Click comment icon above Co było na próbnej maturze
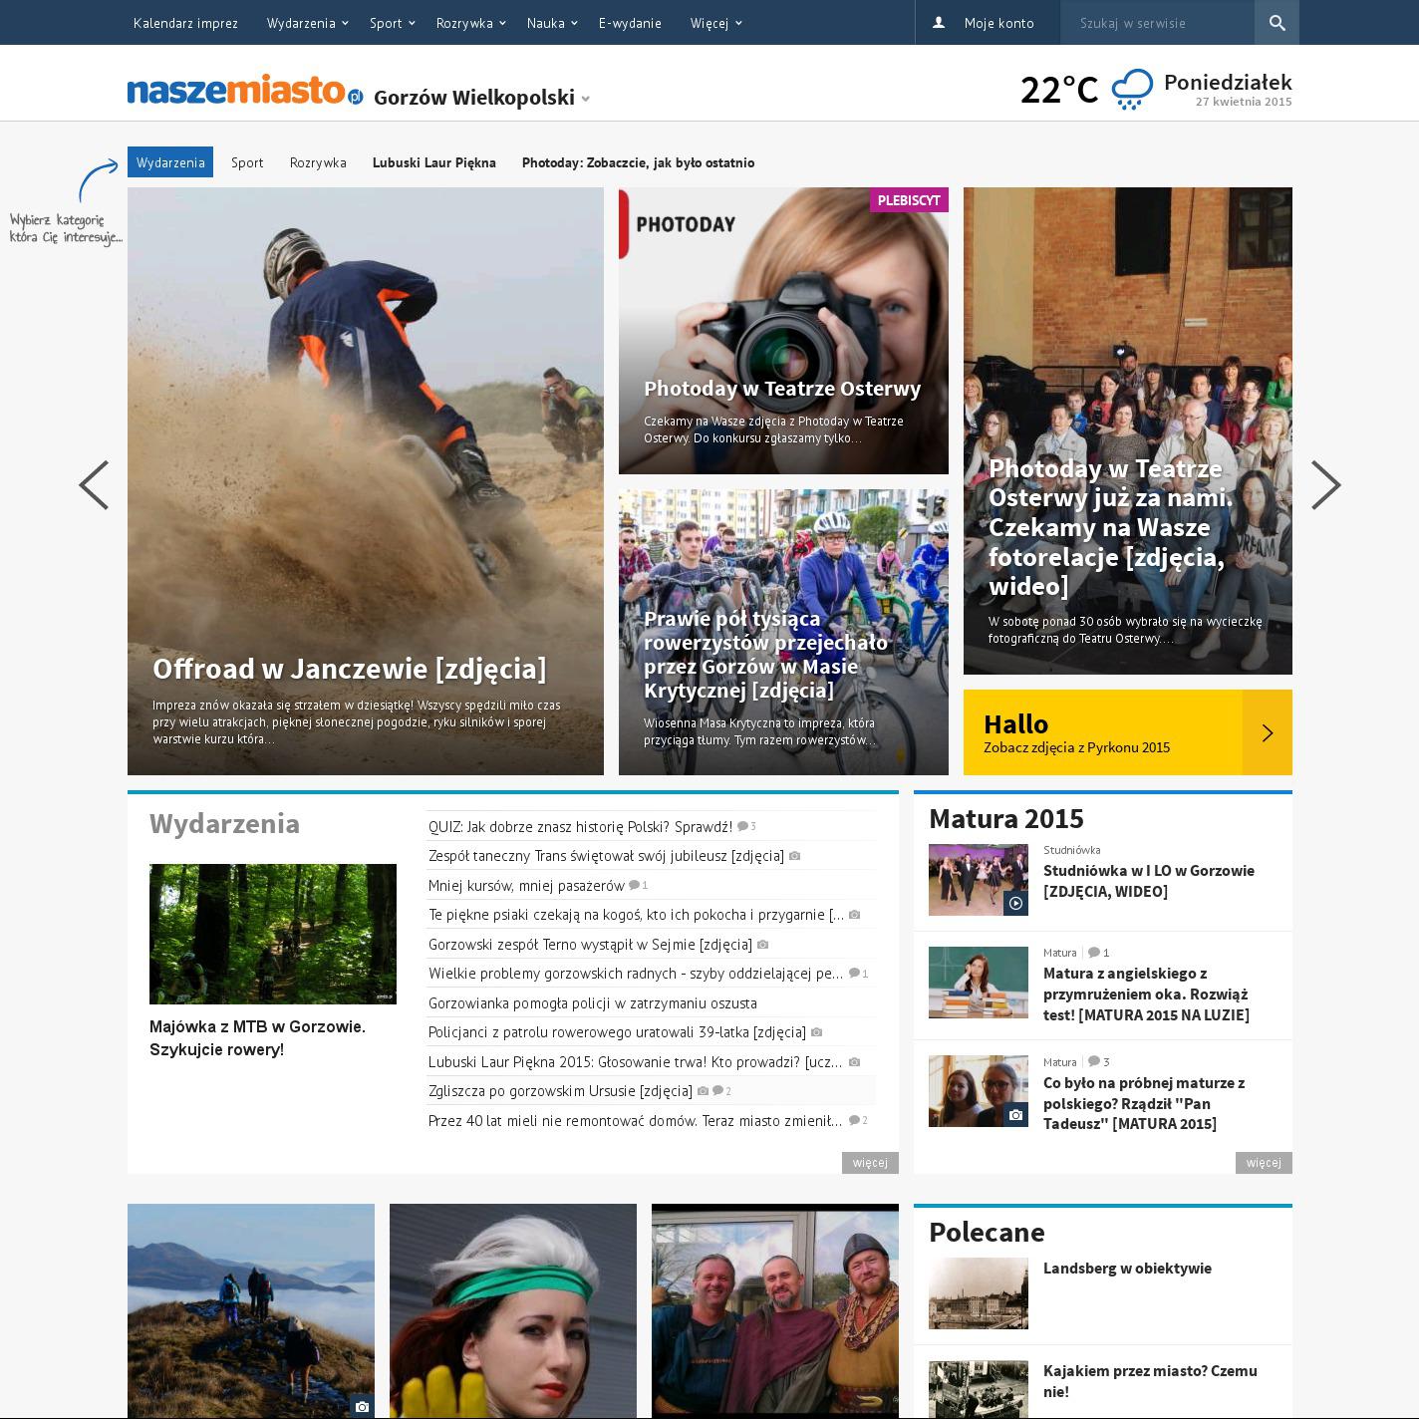Image resolution: width=1419 pixels, height=1419 pixels. coord(1093,1062)
